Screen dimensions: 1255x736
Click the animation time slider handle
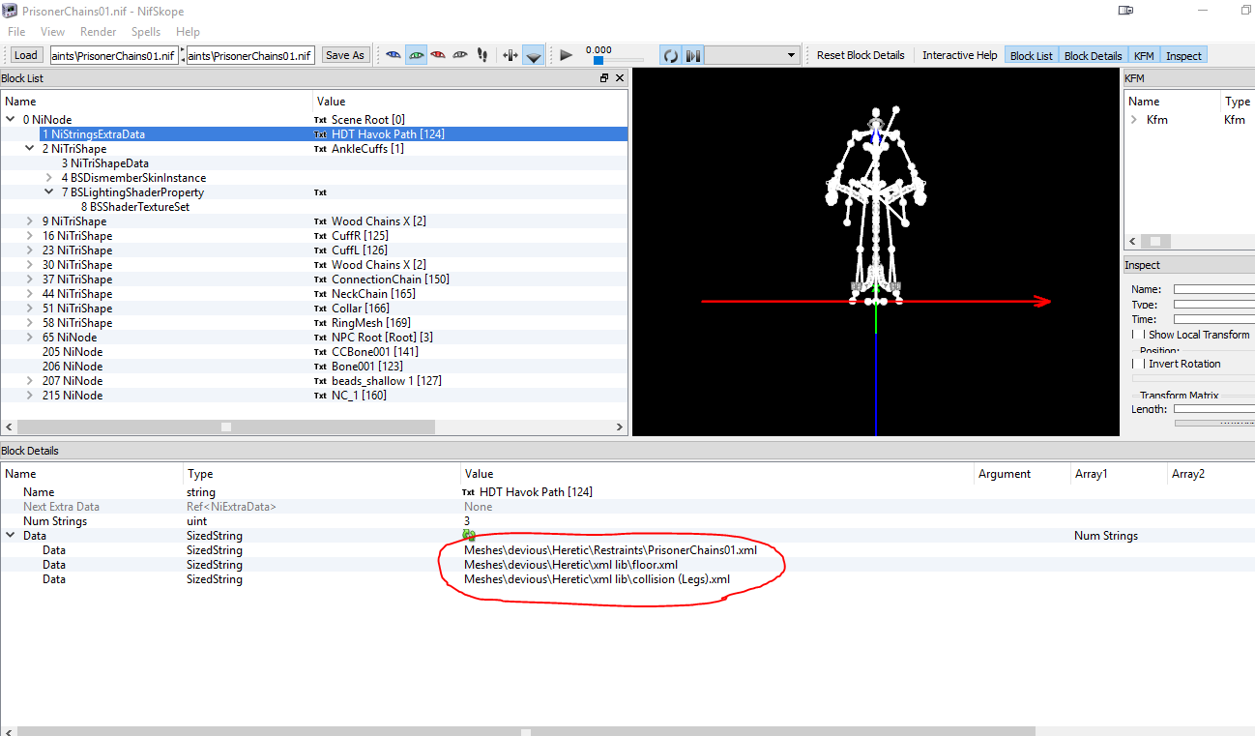point(598,61)
